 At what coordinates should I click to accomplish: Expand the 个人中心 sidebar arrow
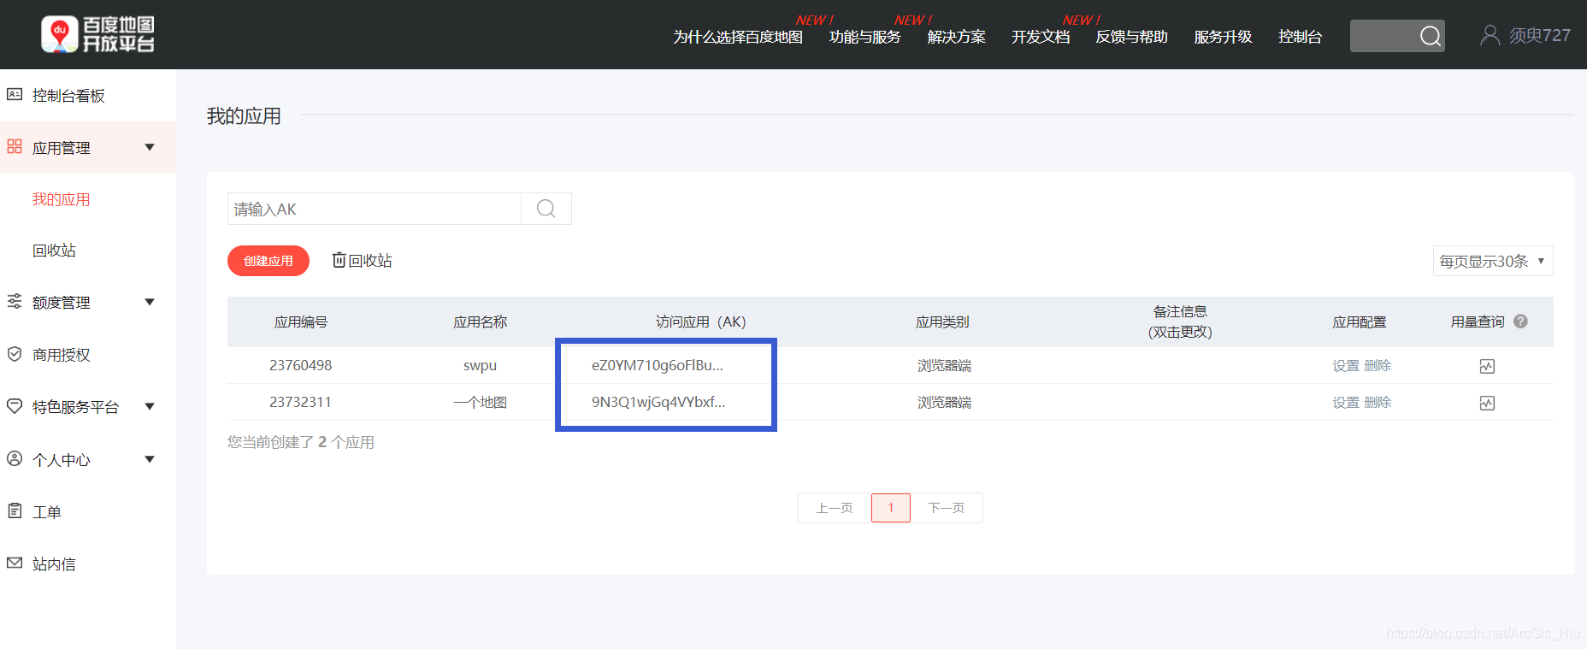click(150, 459)
